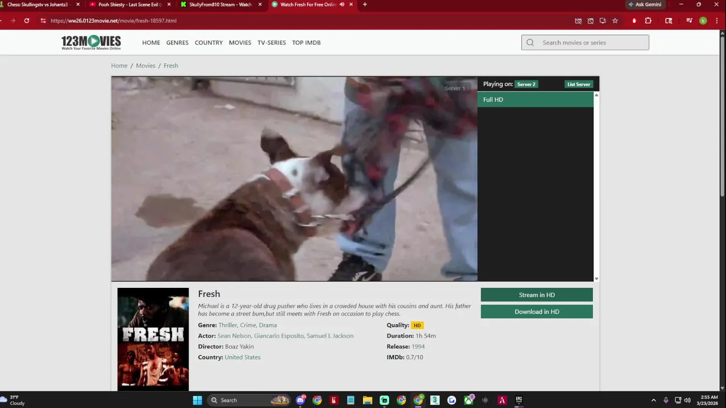Open the green 'b' Chrome profile avatar
The height and width of the screenshot is (408, 726).
703,21
